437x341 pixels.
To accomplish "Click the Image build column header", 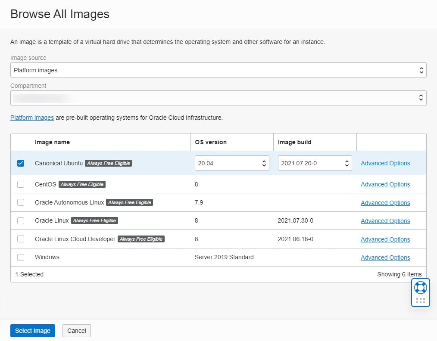I will (x=295, y=142).
